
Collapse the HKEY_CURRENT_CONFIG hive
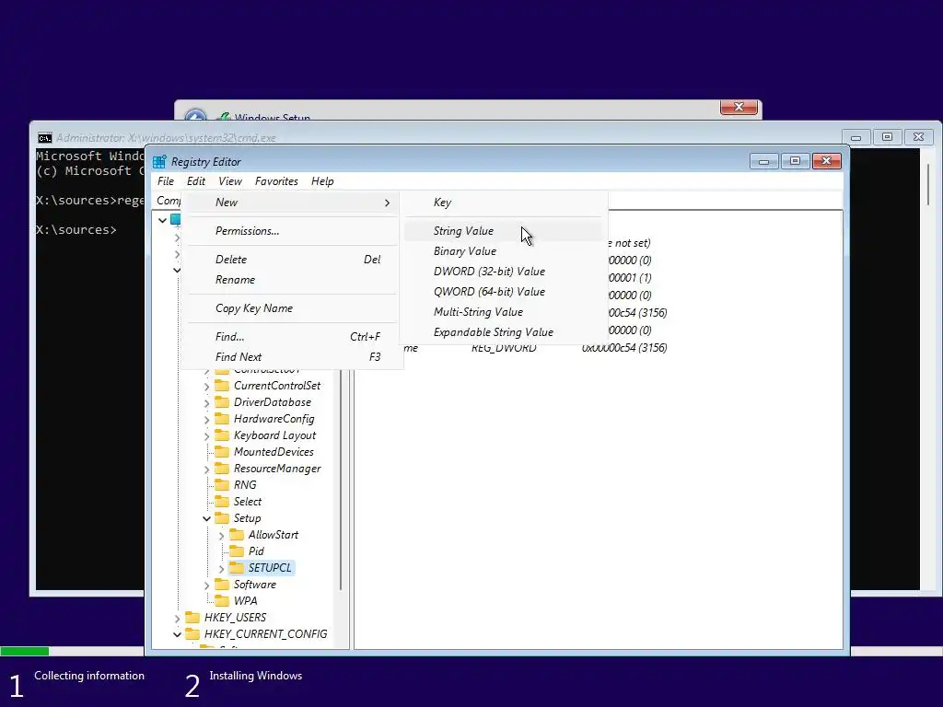[177, 634]
